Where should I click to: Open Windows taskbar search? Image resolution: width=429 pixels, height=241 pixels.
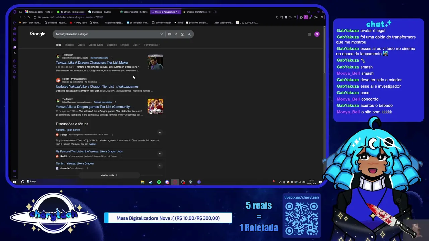coord(22,182)
